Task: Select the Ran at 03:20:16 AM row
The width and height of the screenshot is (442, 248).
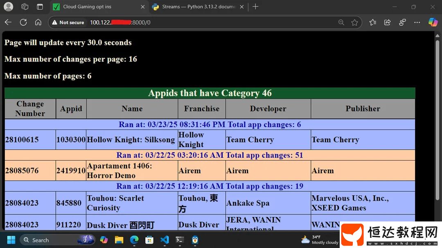Action: click(x=210, y=155)
